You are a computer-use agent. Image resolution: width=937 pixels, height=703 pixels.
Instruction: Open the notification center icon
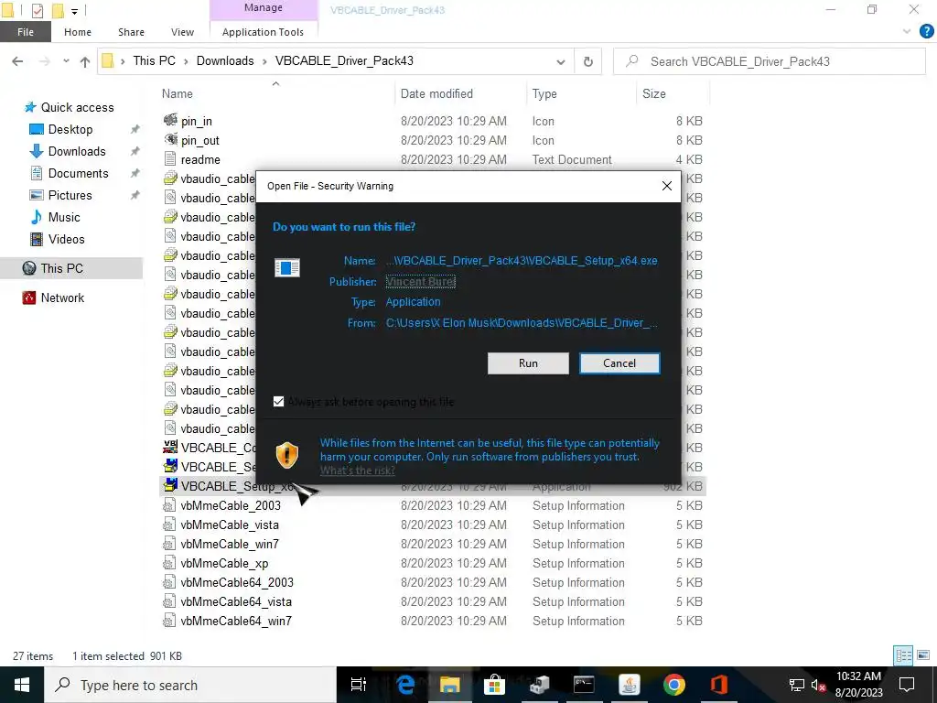click(x=907, y=685)
